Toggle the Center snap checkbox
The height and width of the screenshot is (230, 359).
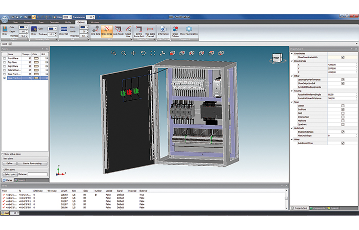[x=343, y=106]
